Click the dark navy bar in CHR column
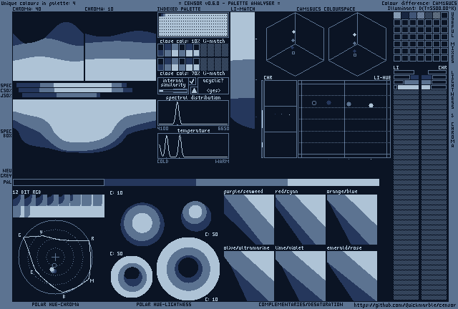Image resolution: width=458 pixels, height=309 pixels. coord(427,77)
